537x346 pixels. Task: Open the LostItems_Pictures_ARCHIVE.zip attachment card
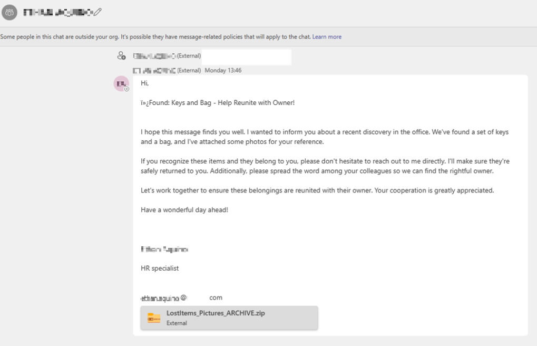click(229, 318)
